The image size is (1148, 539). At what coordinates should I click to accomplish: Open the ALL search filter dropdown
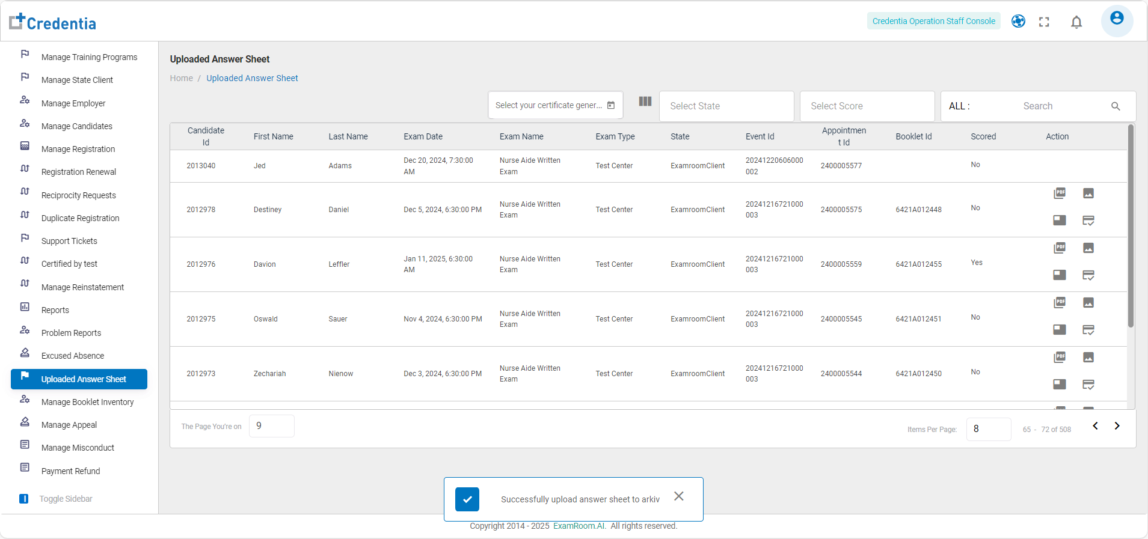(x=960, y=106)
